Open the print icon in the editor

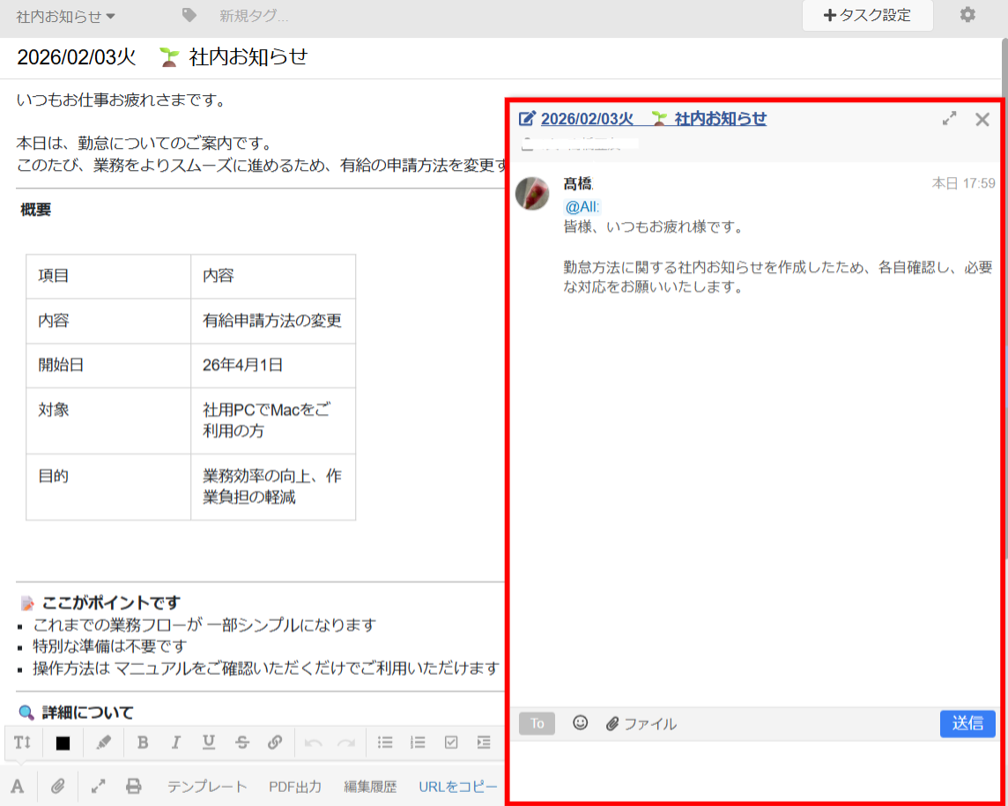[134, 786]
